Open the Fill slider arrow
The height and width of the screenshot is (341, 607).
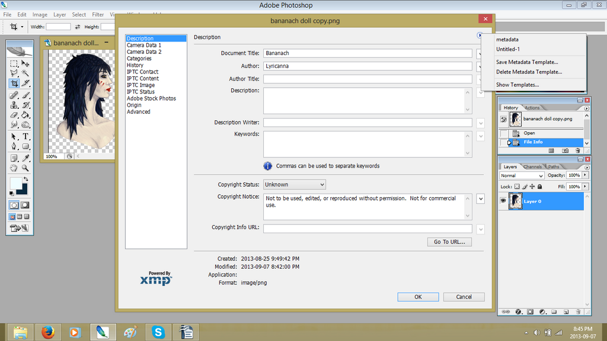pyautogui.click(x=585, y=186)
